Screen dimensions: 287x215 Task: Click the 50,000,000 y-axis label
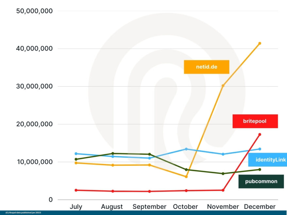pyautogui.click(x=34, y=11)
